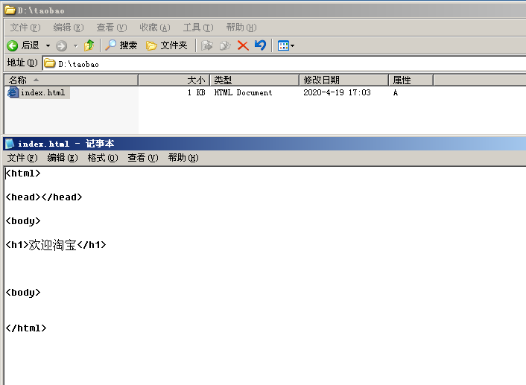Open Notepad's 编辑(E) Edit menu
Viewport: 526px width, 385px height.
click(x=63, y=157)
